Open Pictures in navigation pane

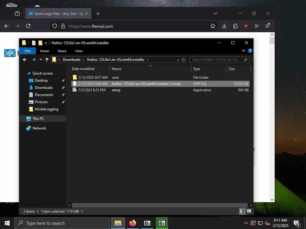pos(41,102)
